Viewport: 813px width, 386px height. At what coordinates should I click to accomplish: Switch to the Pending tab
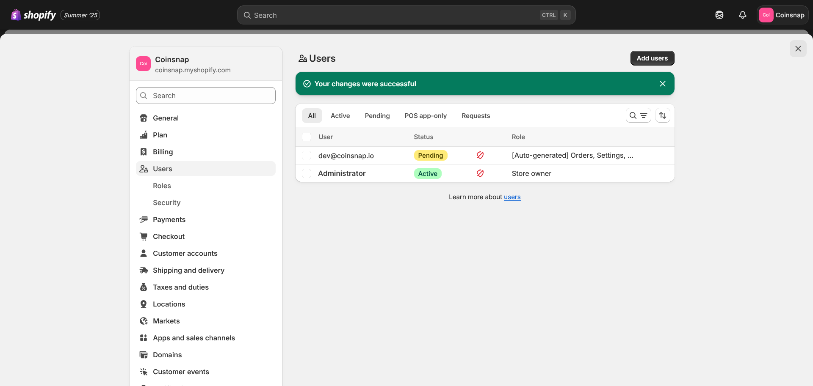point(377,116)
